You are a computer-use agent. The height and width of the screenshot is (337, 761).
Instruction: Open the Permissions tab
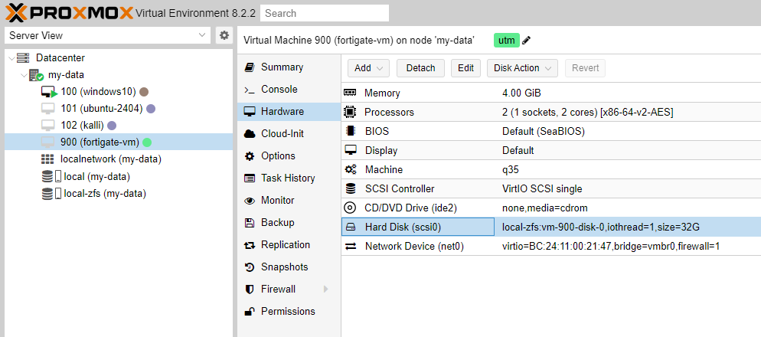click(289, 311)
